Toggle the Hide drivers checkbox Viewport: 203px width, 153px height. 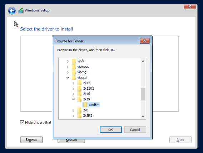[22, 123]
